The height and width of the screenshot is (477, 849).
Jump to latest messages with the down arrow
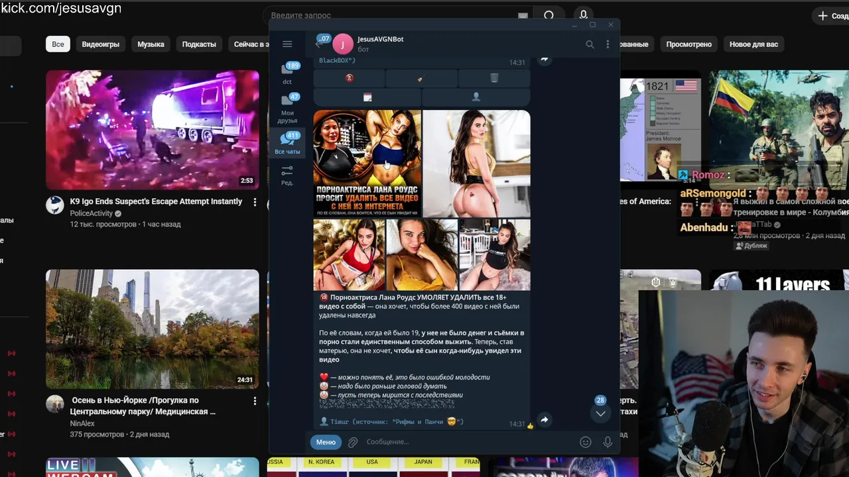[x=600, y=413]
